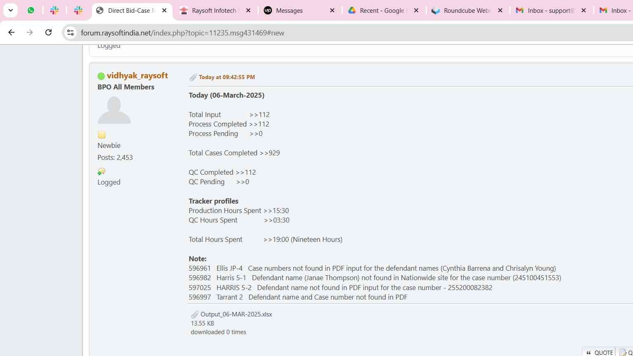Click the green online status indicator
This screenshot has height=356, width=633.
[x=101, y=76]
